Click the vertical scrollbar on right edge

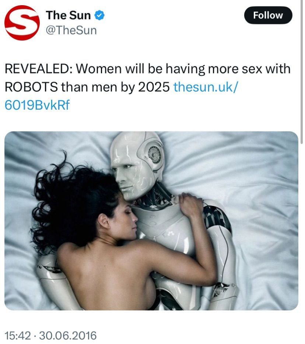[302, 72]
